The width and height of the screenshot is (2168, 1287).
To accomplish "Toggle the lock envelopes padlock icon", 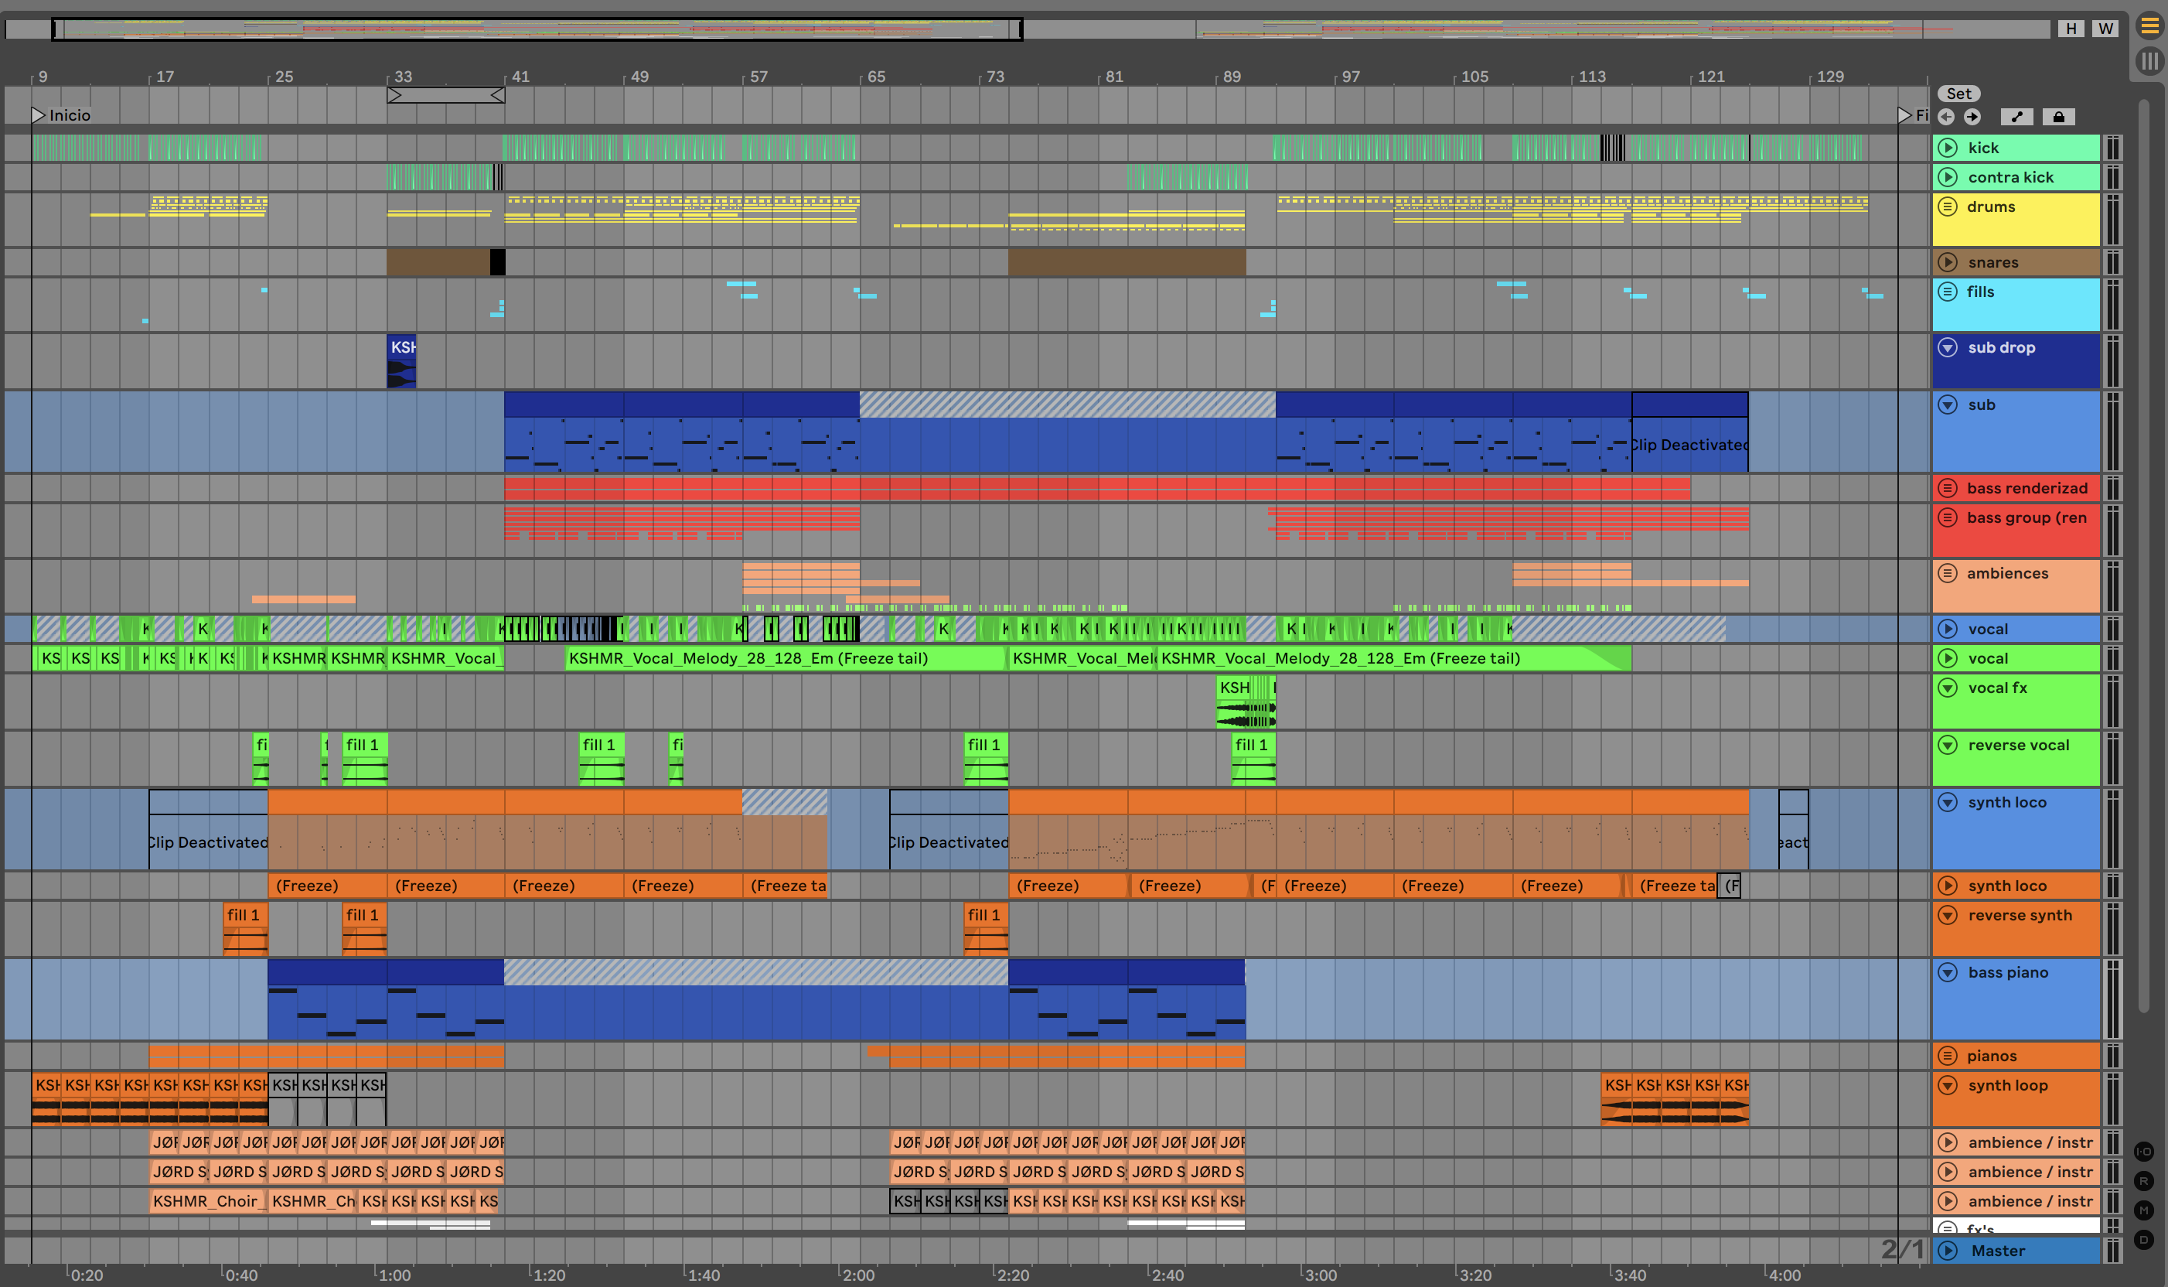I will point(2058,117).
